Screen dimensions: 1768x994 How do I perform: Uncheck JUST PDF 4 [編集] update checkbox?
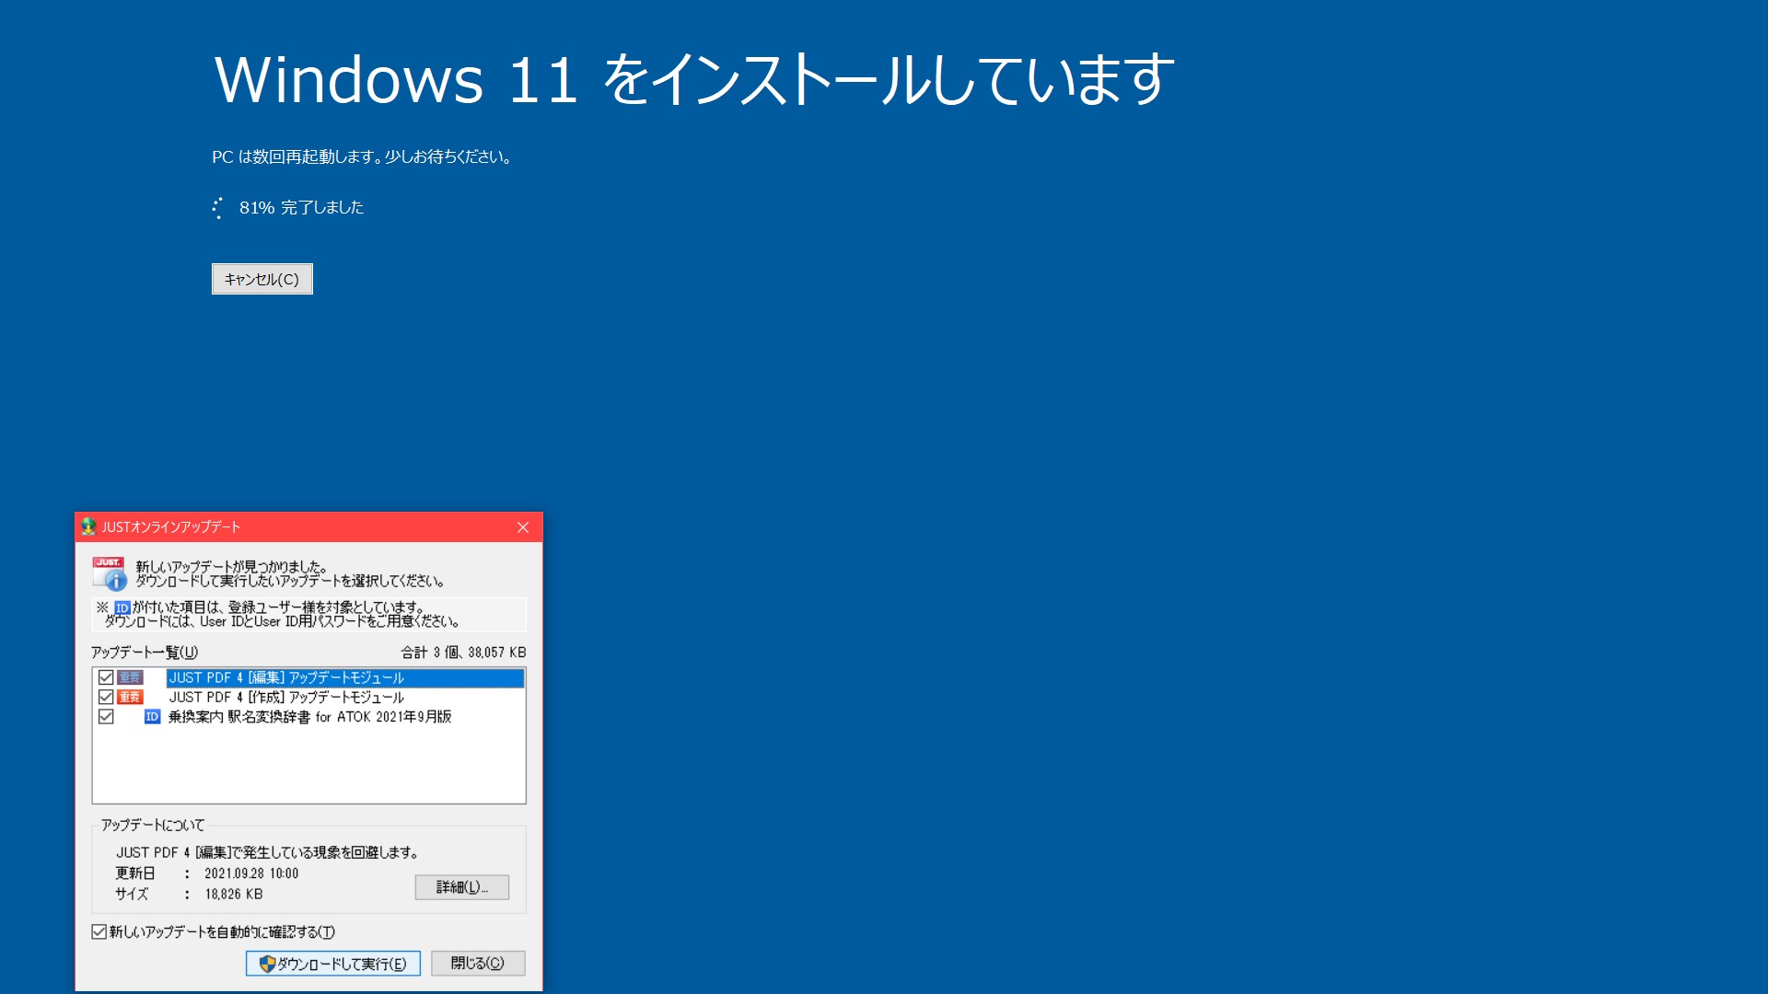point(106,677)
